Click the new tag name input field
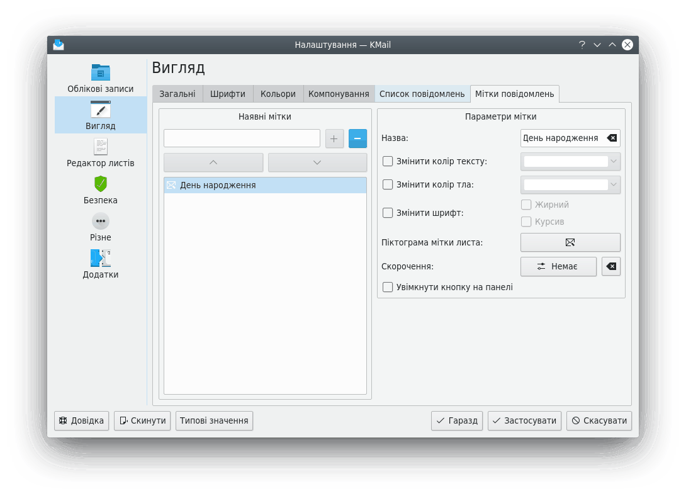This screenshot has width=686, height=496. pos(242,138)
